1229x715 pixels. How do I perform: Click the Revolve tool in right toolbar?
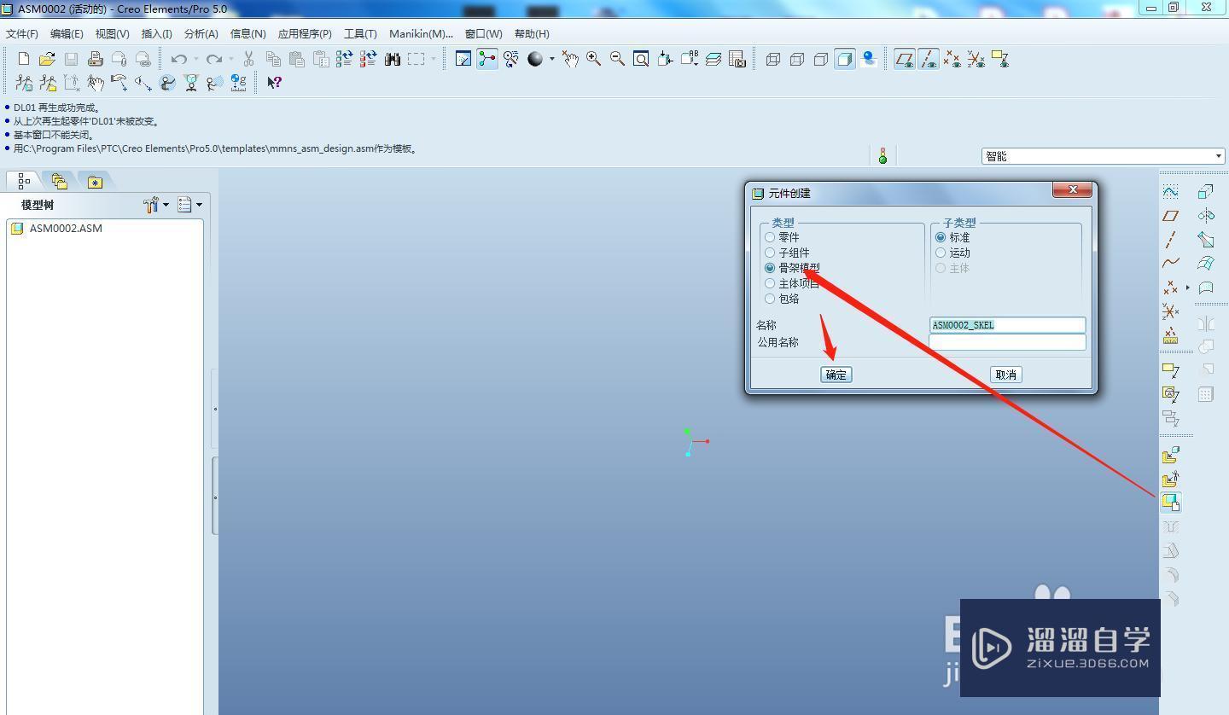[x=1205, y=216]
